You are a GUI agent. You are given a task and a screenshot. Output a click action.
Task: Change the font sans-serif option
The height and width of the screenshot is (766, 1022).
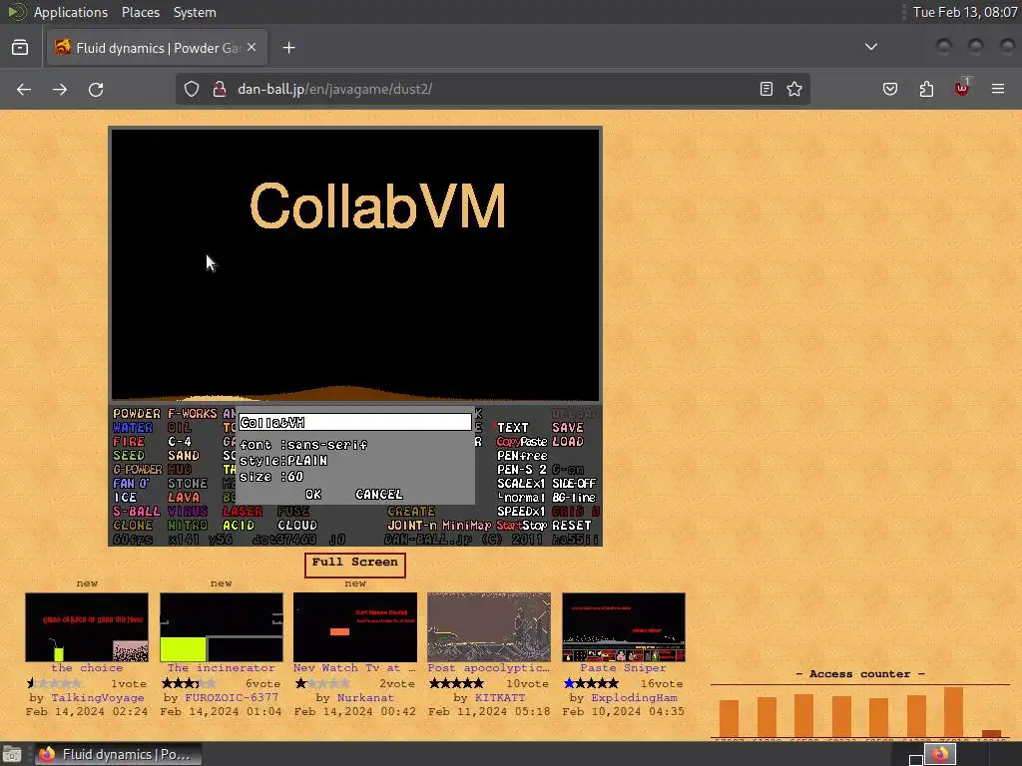pos(303,445)
